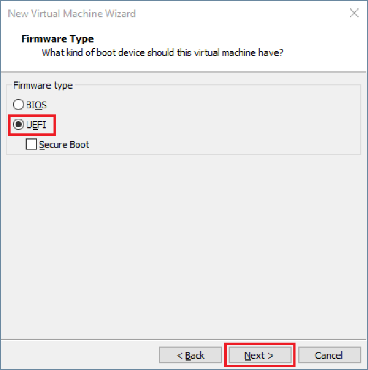
Task: Close the wizard with the X icon
Action: pos(354,13)
